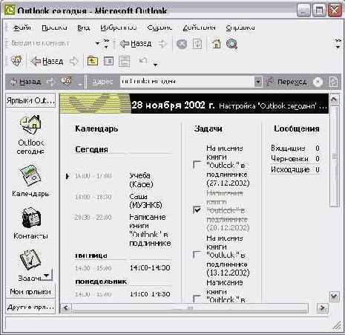
Task: Click the Up One Level folder icon
Action: 93,61
